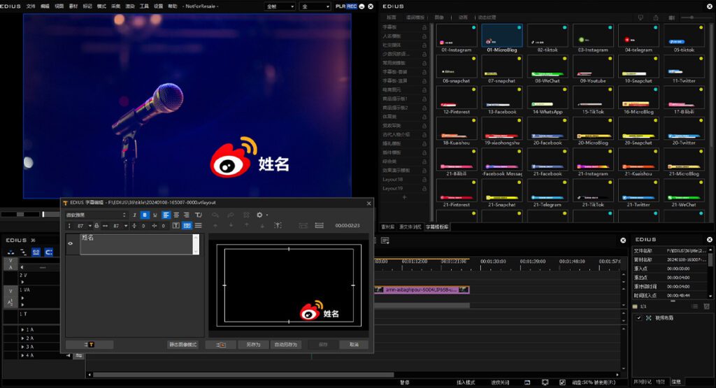Expand the arrow next to the gear icon
Screen dimensions: 716x388
pyautogui.click(x=266, y=215)
